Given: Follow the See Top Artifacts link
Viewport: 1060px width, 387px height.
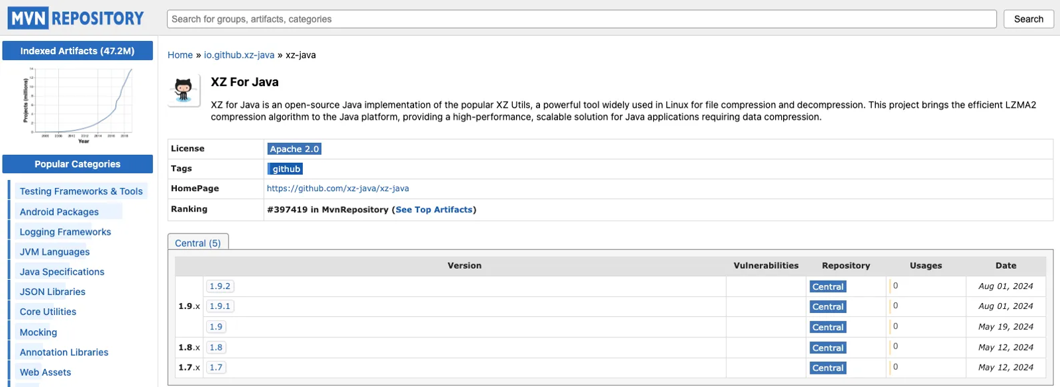Looking at the screenshot, I should pyautogui.click(x=434, y=210).
